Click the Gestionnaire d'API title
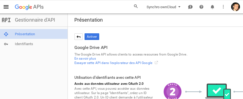Image resolution: width=243 pixels, height=99 pixels. point(35,20)
